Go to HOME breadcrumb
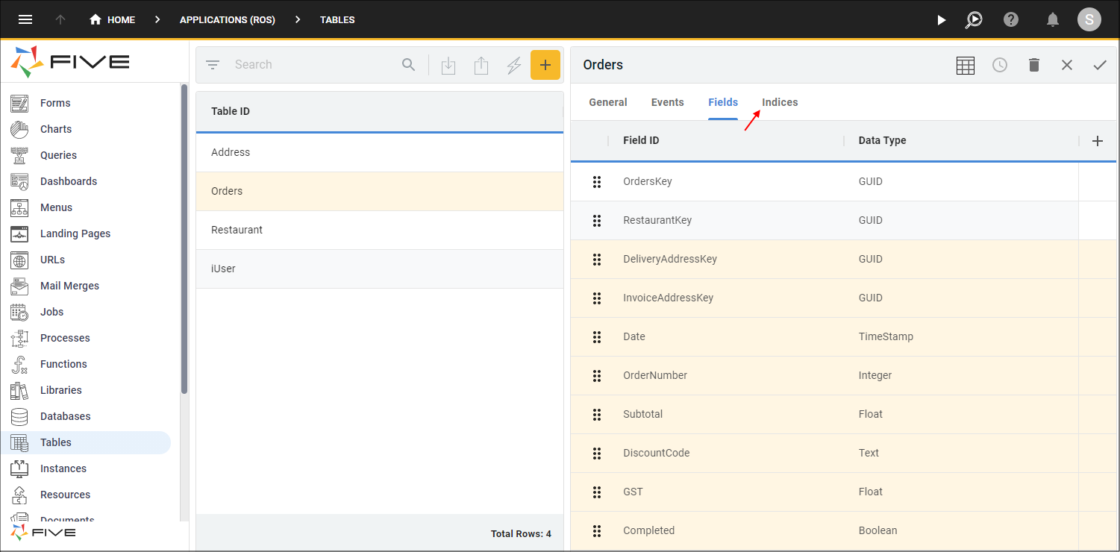Image resolution: width=1120 pixels, height=552 pixels. 112,20
